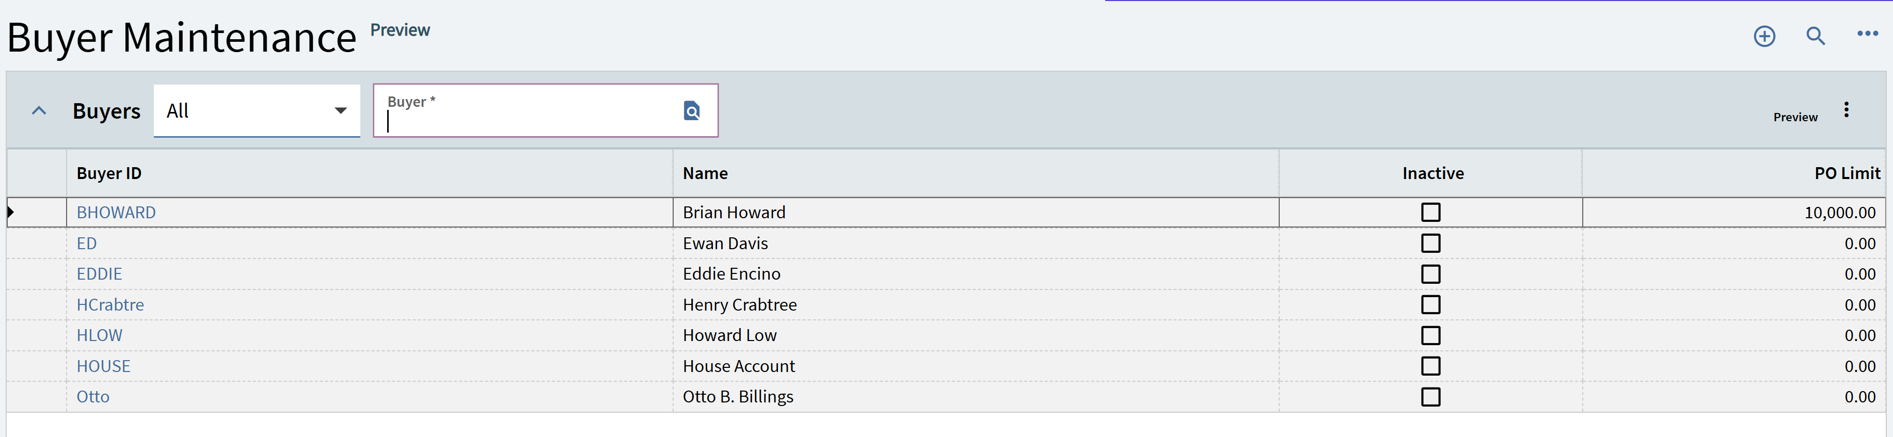1893x437 pixels.
Task: Click the Buyer field lookup search icon
Action: click(691, 111)
